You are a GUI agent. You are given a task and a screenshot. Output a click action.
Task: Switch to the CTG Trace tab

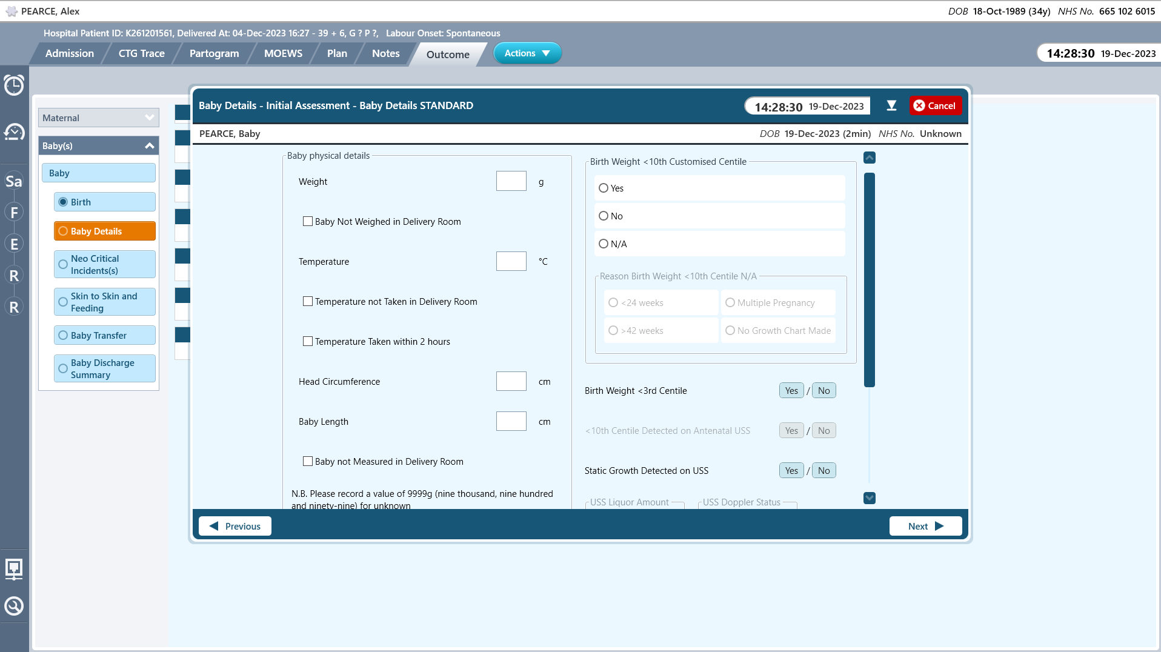(x=142, y=53)
